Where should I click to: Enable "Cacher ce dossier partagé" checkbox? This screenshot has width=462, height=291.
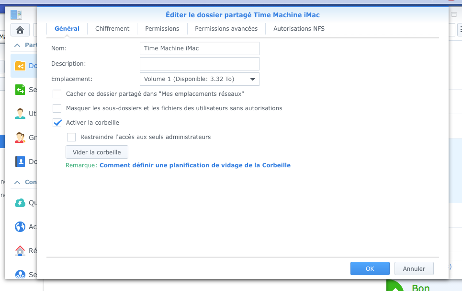point(57,94)
